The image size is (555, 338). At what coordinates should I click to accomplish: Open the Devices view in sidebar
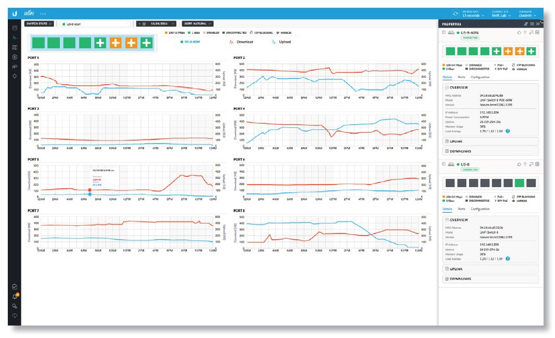[x=15, y=57]
